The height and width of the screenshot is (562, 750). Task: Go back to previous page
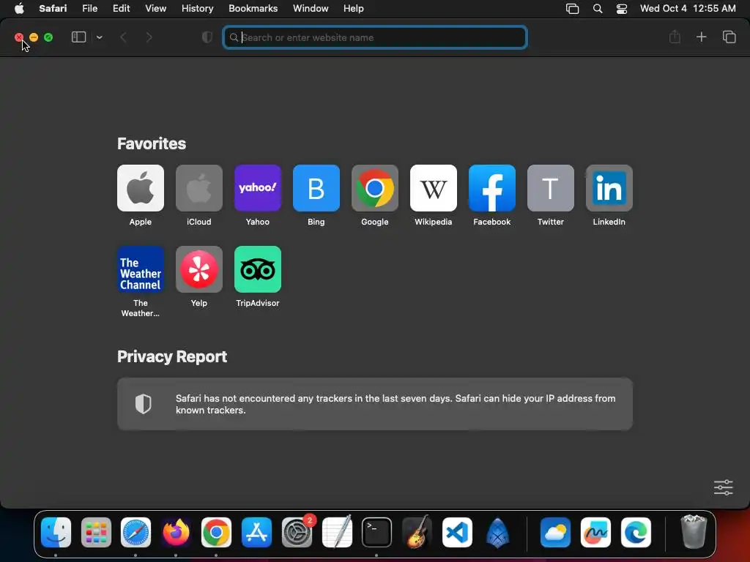click(123, 37)
